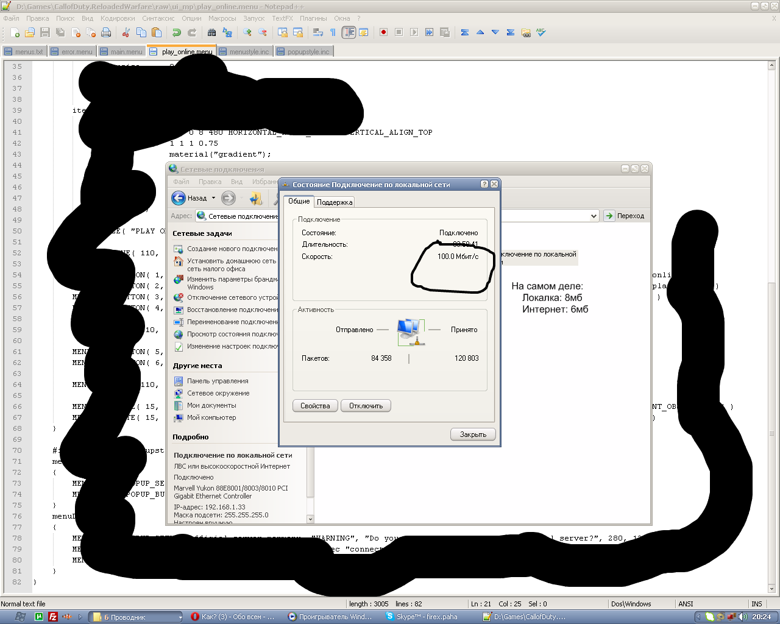The height and width of the screenshot is (624, 780).
Task: Click the New file icon in Notepad++ toolbar
Action: (x=15, y=32)
